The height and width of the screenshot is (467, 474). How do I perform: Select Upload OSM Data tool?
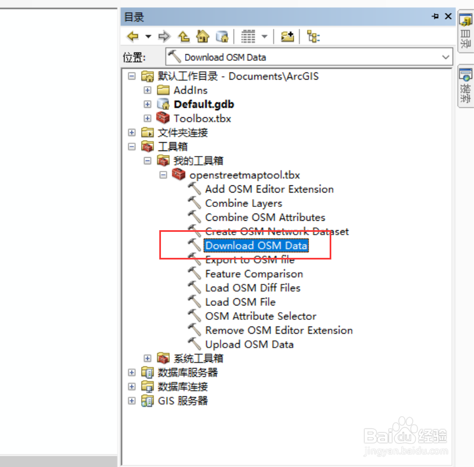(249, 344)
